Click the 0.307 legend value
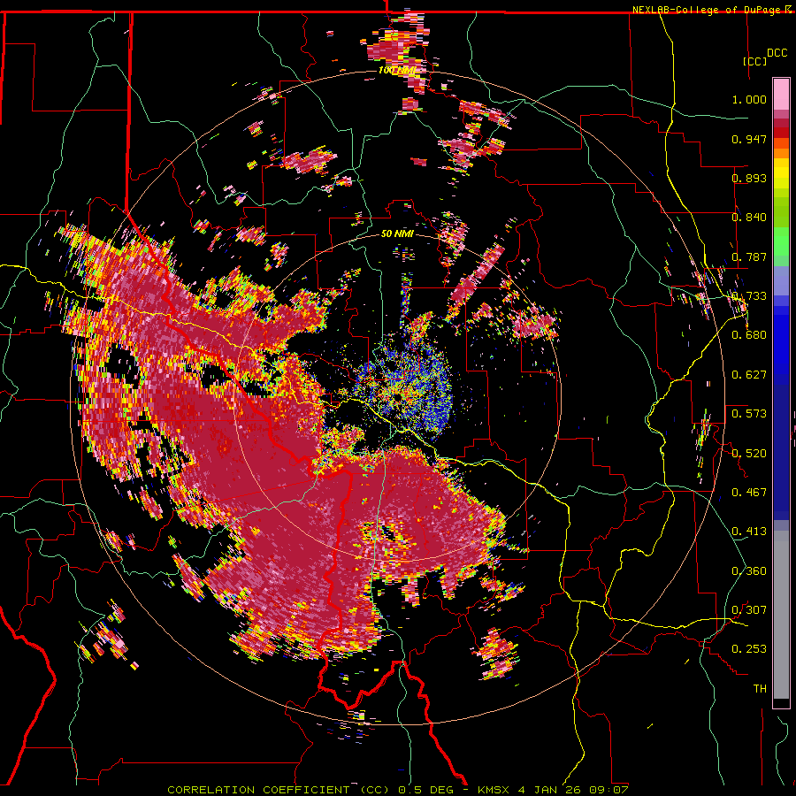 pos(749,610)
